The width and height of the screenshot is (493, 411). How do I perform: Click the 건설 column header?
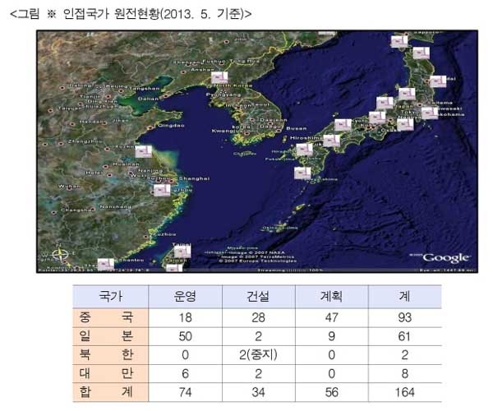point(258,296)
